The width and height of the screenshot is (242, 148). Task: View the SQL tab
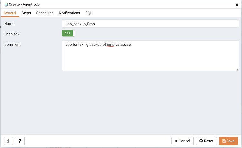pyautogui.click(x=89, y=13)
